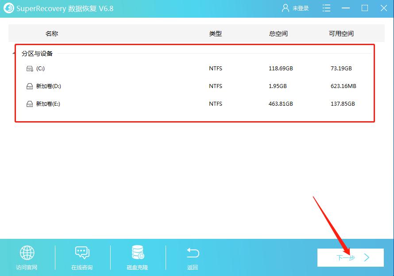Open the list menu icon in title bar
The width and height of the screenshot is (394, 276).
(x=326, y=8)
